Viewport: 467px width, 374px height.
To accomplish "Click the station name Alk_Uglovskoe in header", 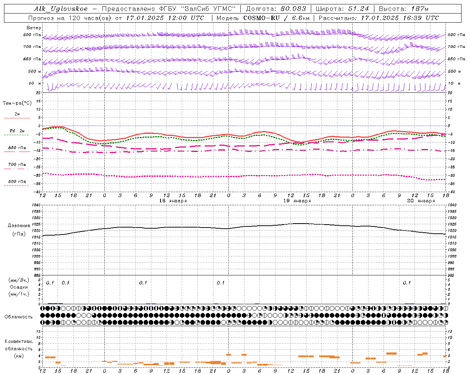I will 61,9.
